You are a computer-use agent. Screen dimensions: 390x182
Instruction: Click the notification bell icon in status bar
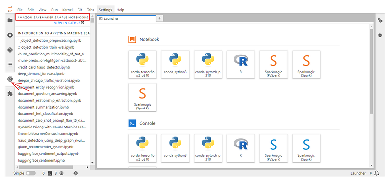coord(377,173)
